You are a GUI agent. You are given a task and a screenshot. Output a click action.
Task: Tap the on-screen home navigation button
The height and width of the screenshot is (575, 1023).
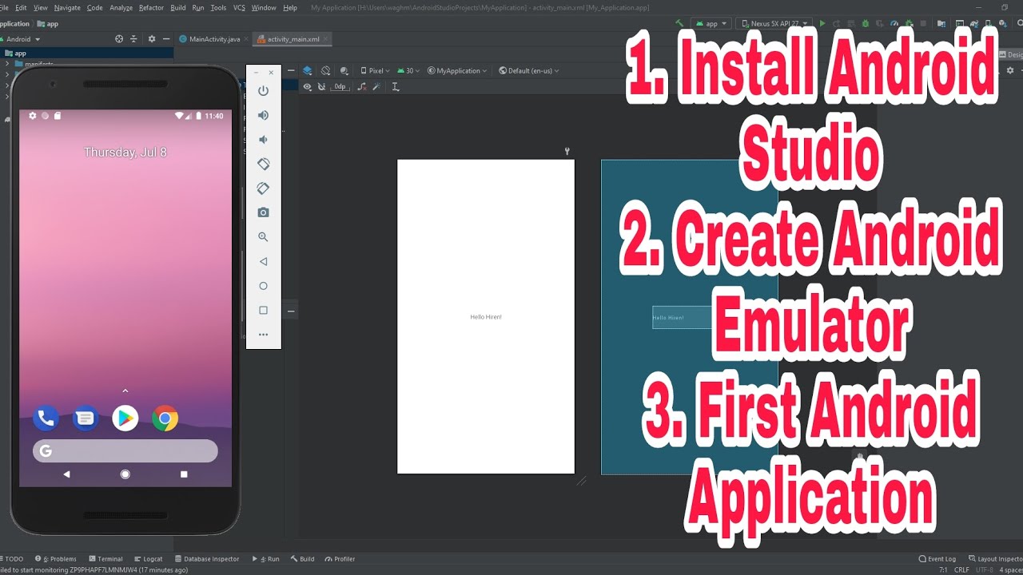click(125, 474)
